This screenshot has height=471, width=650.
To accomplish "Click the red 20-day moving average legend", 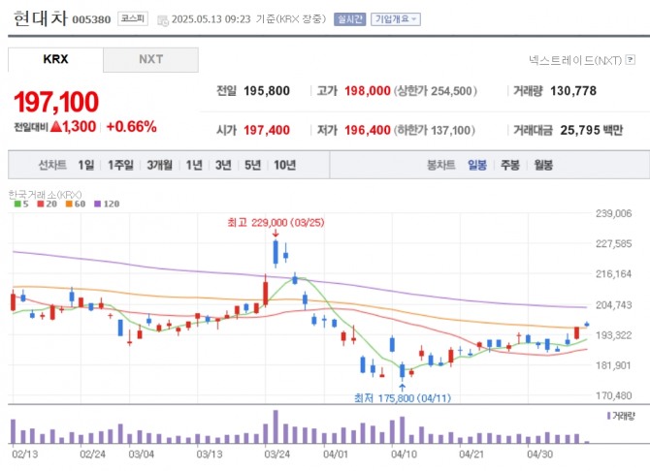I will pos(48,204).
